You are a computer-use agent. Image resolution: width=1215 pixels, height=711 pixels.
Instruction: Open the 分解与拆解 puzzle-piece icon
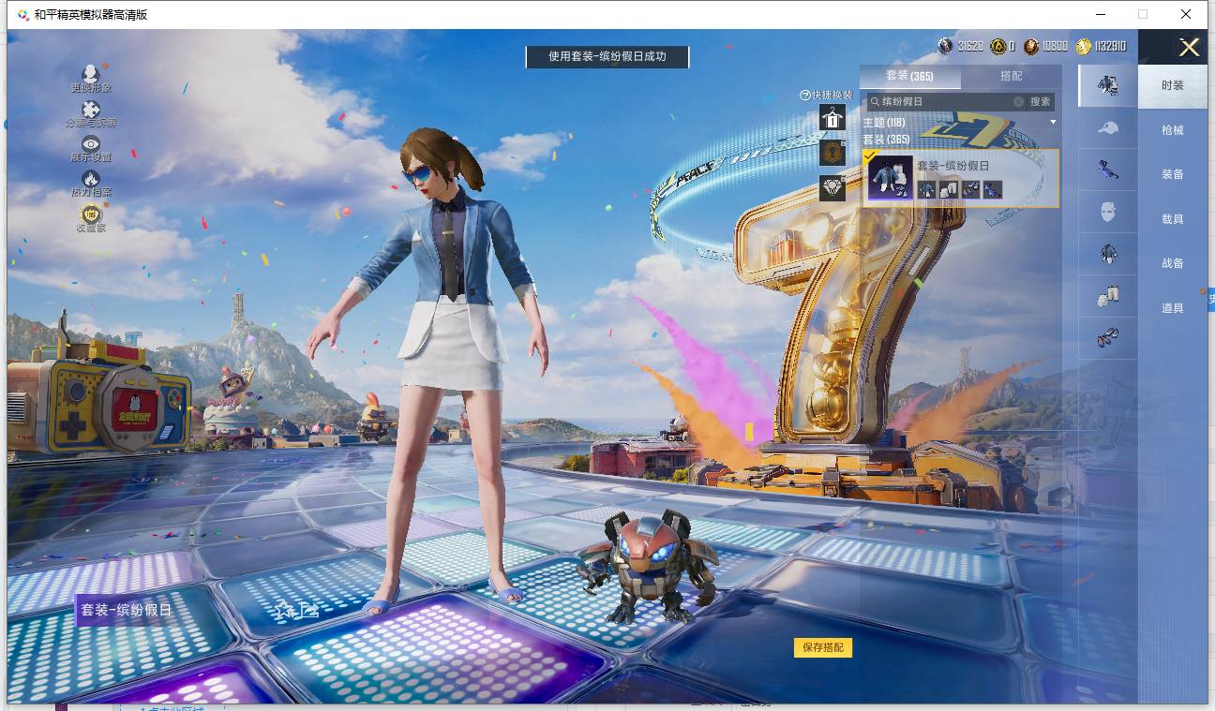[x=91, y=111]
